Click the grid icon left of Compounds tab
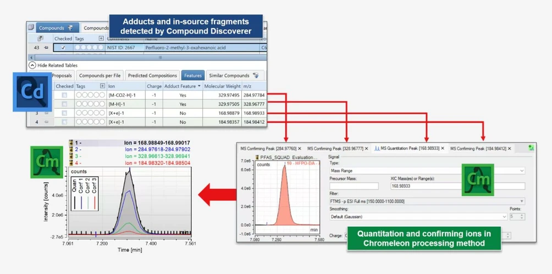 tap(31, 27)
